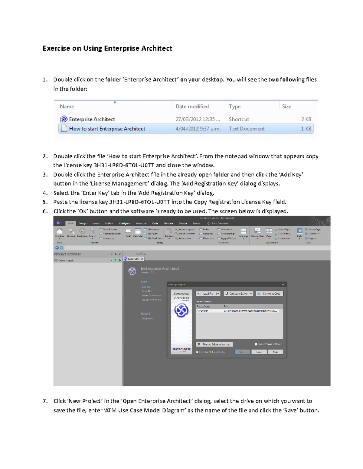Viewport: 363px width, 469px height.
Task: Click the Connect to Cloud button
Action: pos(271,294)
